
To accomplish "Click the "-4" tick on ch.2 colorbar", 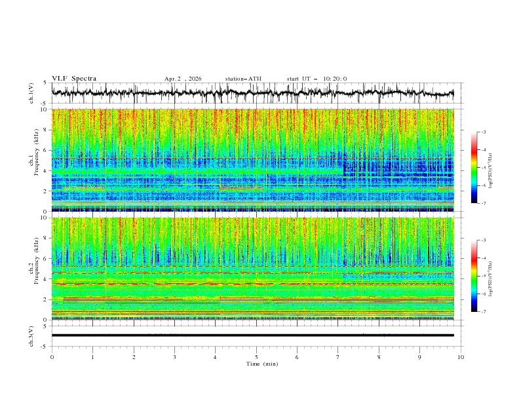I will click(x=483, y=258).
